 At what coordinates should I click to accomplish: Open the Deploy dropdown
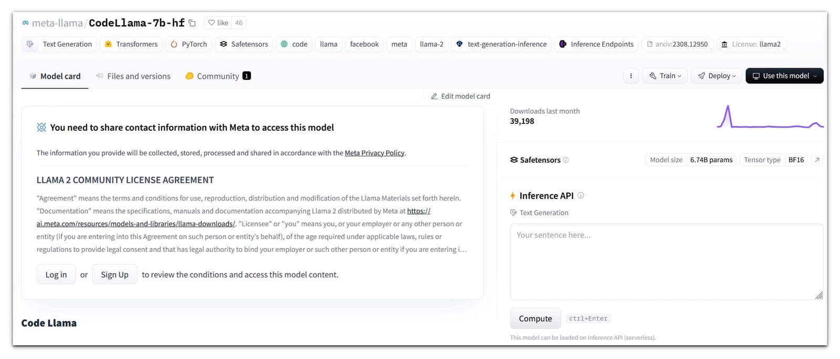click(x=716, y=76)
